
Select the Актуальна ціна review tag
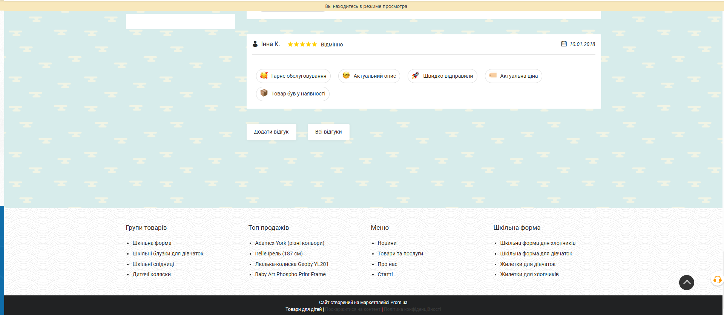(514, 76)
